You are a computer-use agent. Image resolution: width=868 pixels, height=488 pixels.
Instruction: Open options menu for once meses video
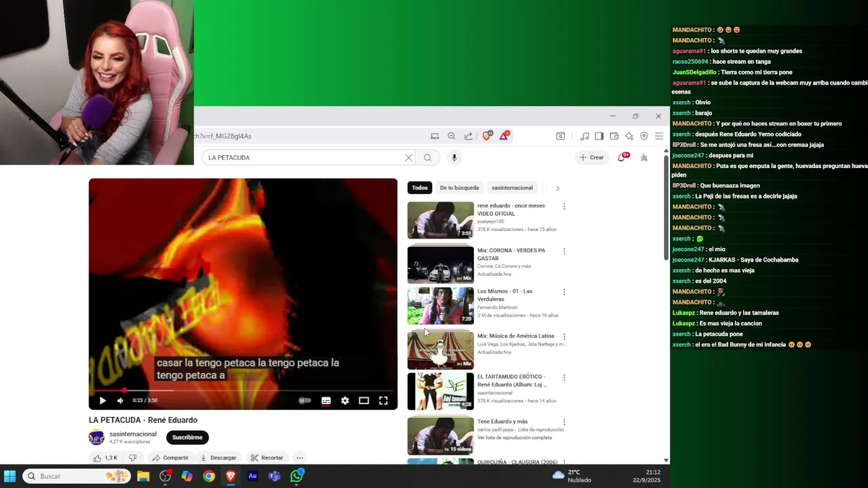(564, 207)
